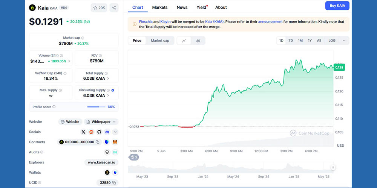This screenshot has width=377, height=188.
Task: Click the Buy KAIA button
Action: [337, 6]
